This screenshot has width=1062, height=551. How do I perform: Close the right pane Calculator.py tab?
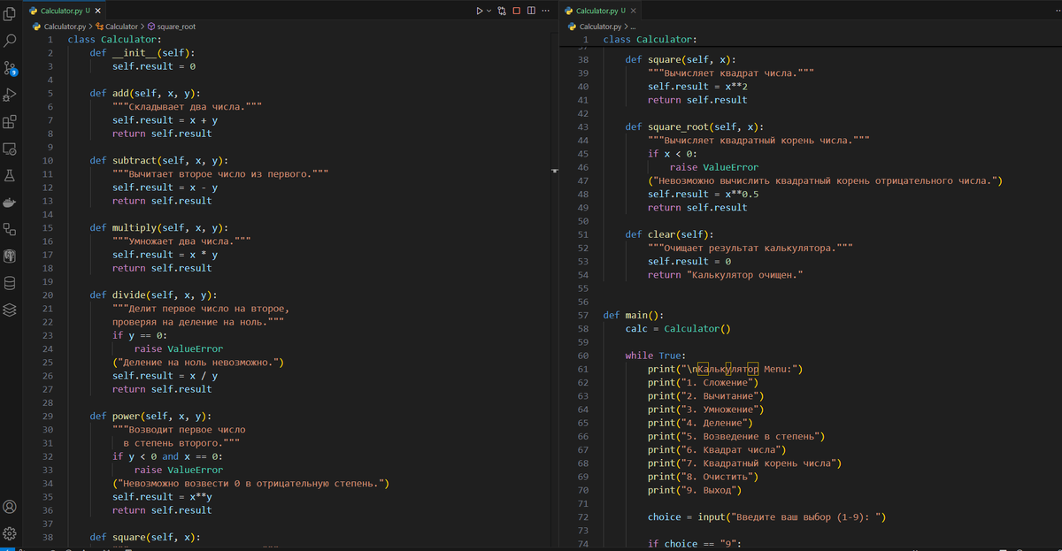pyautogui.click(x=634, y=11)
